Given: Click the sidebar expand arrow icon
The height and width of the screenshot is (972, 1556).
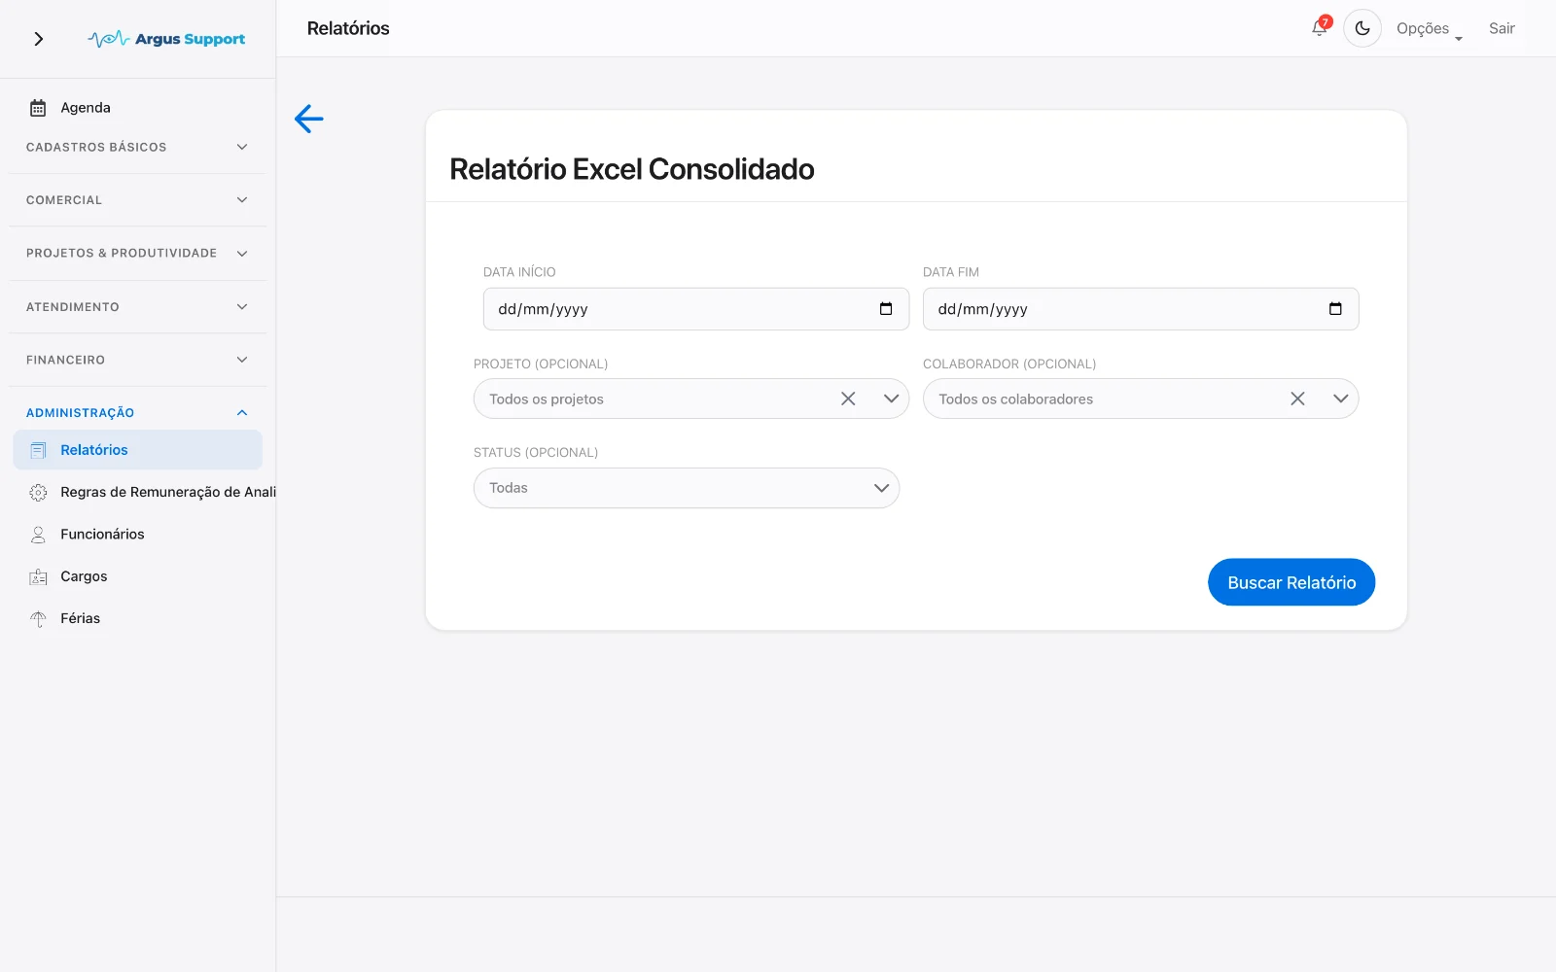Looking at the screenshot, I should tap(39, 39).
